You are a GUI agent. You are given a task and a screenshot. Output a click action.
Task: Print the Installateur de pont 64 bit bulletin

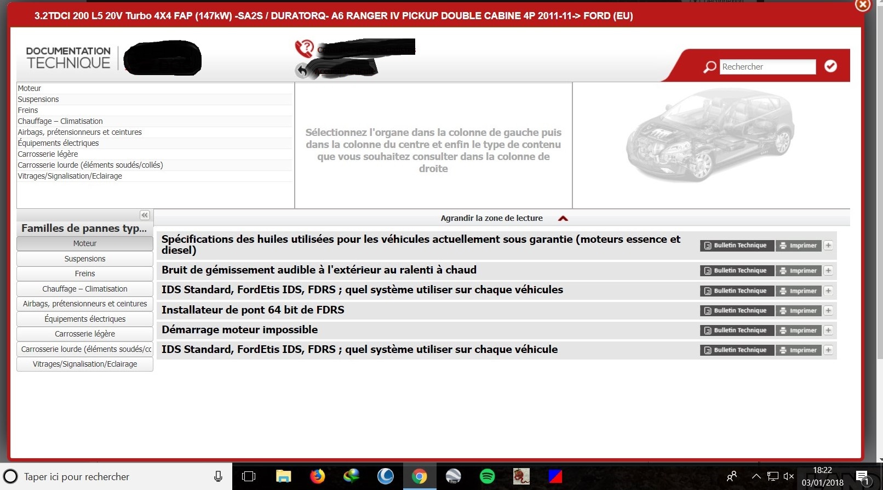[799, 311]
